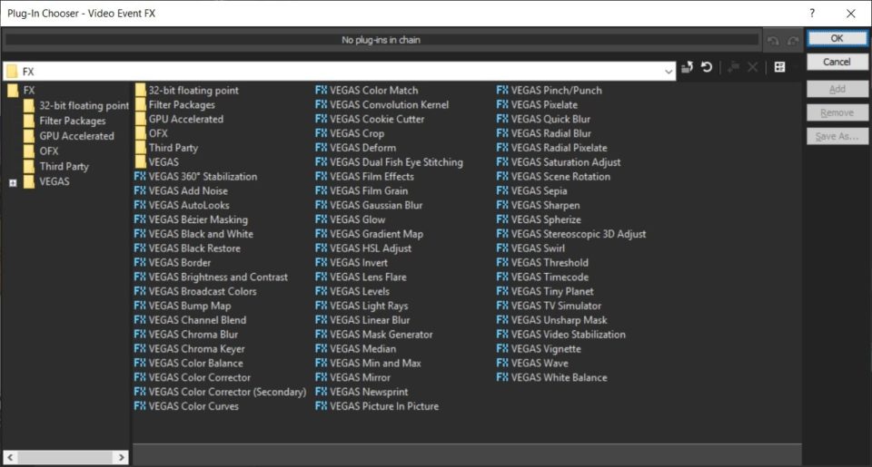The height and width of the screenshot is (467, 872).
Task: Select VEGAS Cookie Cutter plug-in
Action: (x=370, y=120)
